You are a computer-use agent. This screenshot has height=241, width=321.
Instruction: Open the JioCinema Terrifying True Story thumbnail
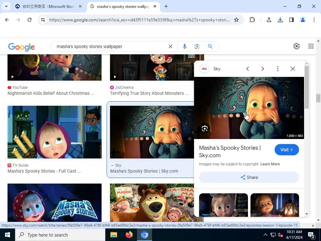coord(152,67)
